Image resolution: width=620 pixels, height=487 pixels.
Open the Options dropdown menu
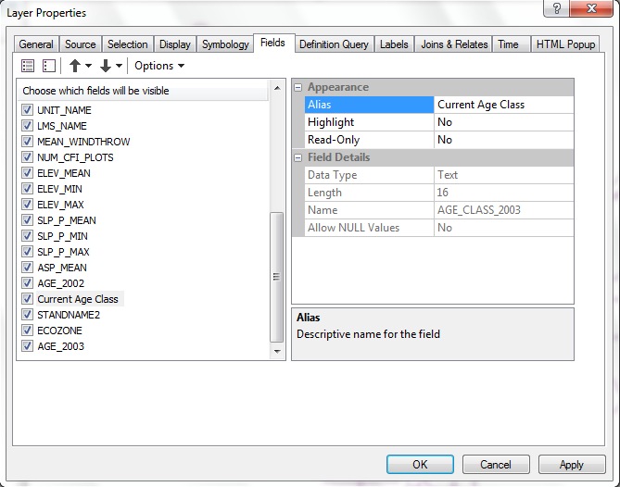159,66
